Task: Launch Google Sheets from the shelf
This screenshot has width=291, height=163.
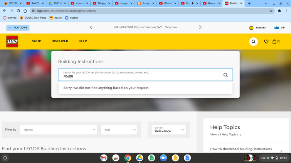Action: (151, 158)
